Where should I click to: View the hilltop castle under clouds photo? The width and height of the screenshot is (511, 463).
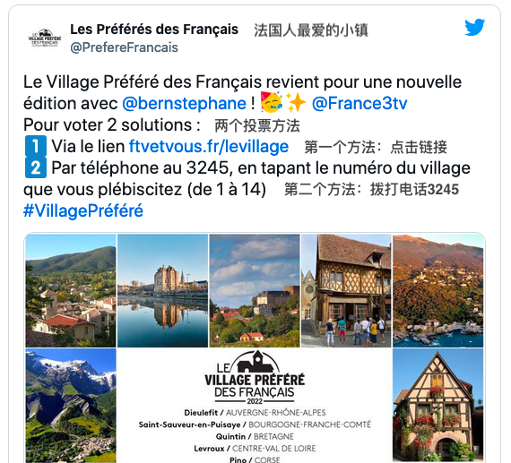[x=255, y=290]
